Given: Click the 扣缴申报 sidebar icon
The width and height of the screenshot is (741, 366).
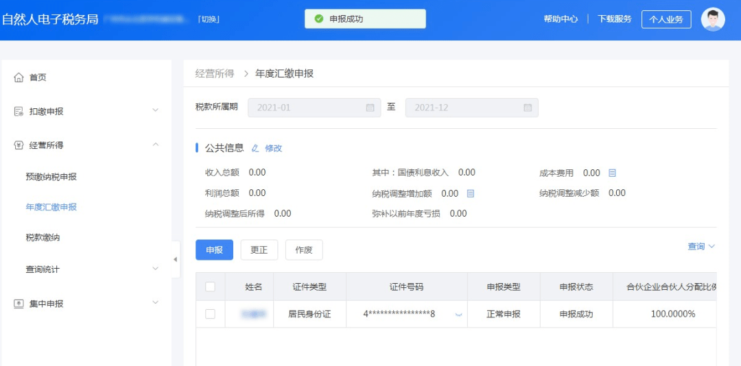Looking at the screenshot, I should click(19, 112).
